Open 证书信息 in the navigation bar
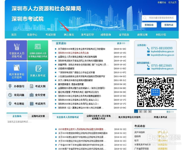Screen dimensions: 192x150 (x=124, y=35)
